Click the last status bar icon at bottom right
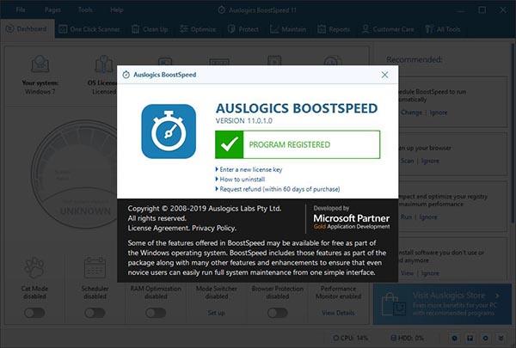The width and height of the screenshot is (516, 348). [501, 338]
